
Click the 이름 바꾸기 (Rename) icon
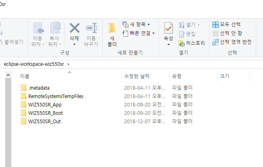coord(91,28)
